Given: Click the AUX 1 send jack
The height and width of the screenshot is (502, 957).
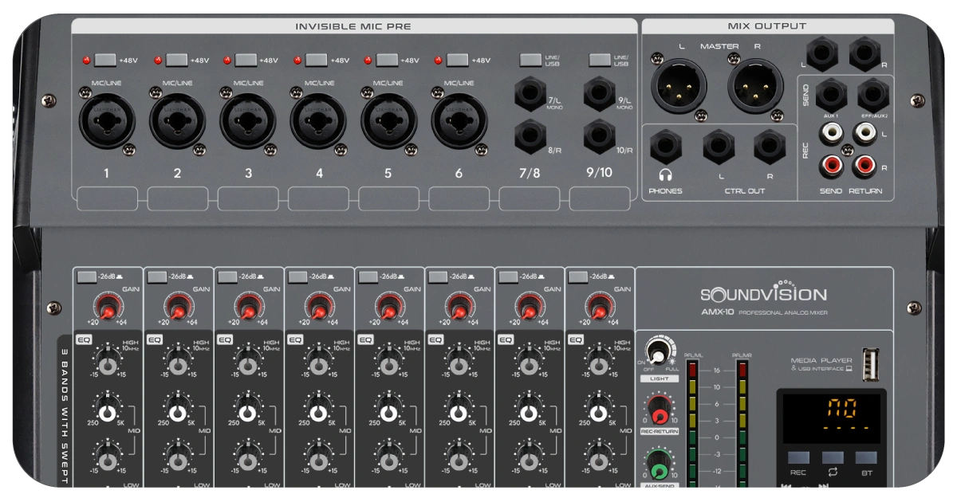Looking at the screenshot, I should click(x=831, y=94).
